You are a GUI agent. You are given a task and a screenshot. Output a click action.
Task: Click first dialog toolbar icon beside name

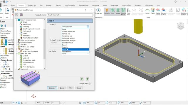click(17, 15)
